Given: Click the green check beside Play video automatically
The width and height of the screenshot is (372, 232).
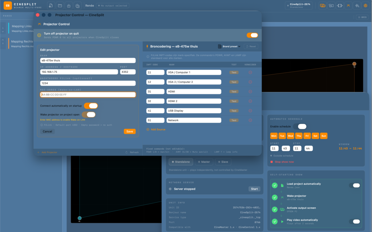Looking at the screenshot, I should pyautogui.click(x=275, y=221).
